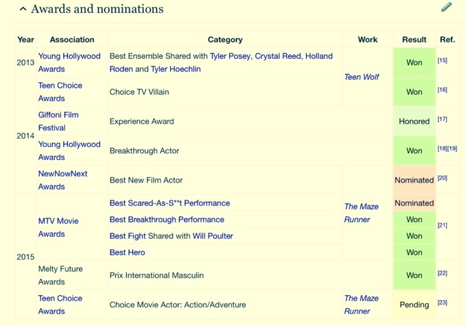Follow the NewNowNext Awards link
The height and width of the screenshot is (326, 466).
(62, 180)
